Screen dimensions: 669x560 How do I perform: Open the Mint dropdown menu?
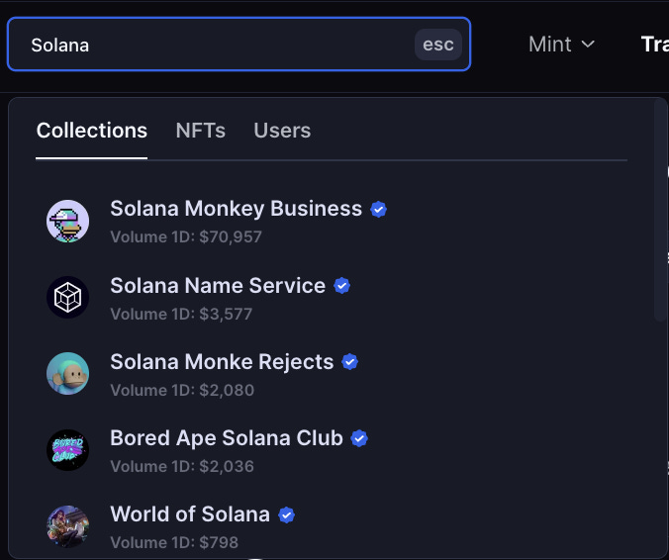pos(561,45)
